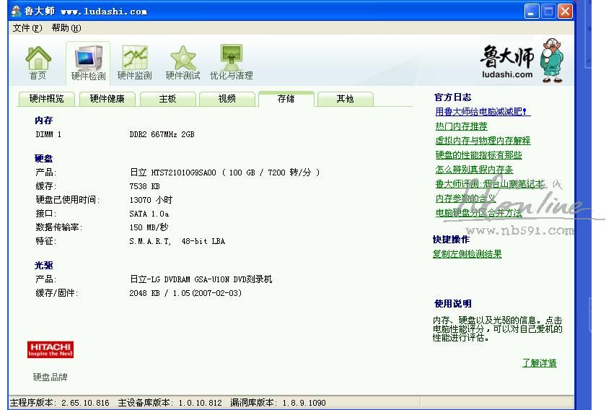Click the 官方日志 heading

[452, 97]
